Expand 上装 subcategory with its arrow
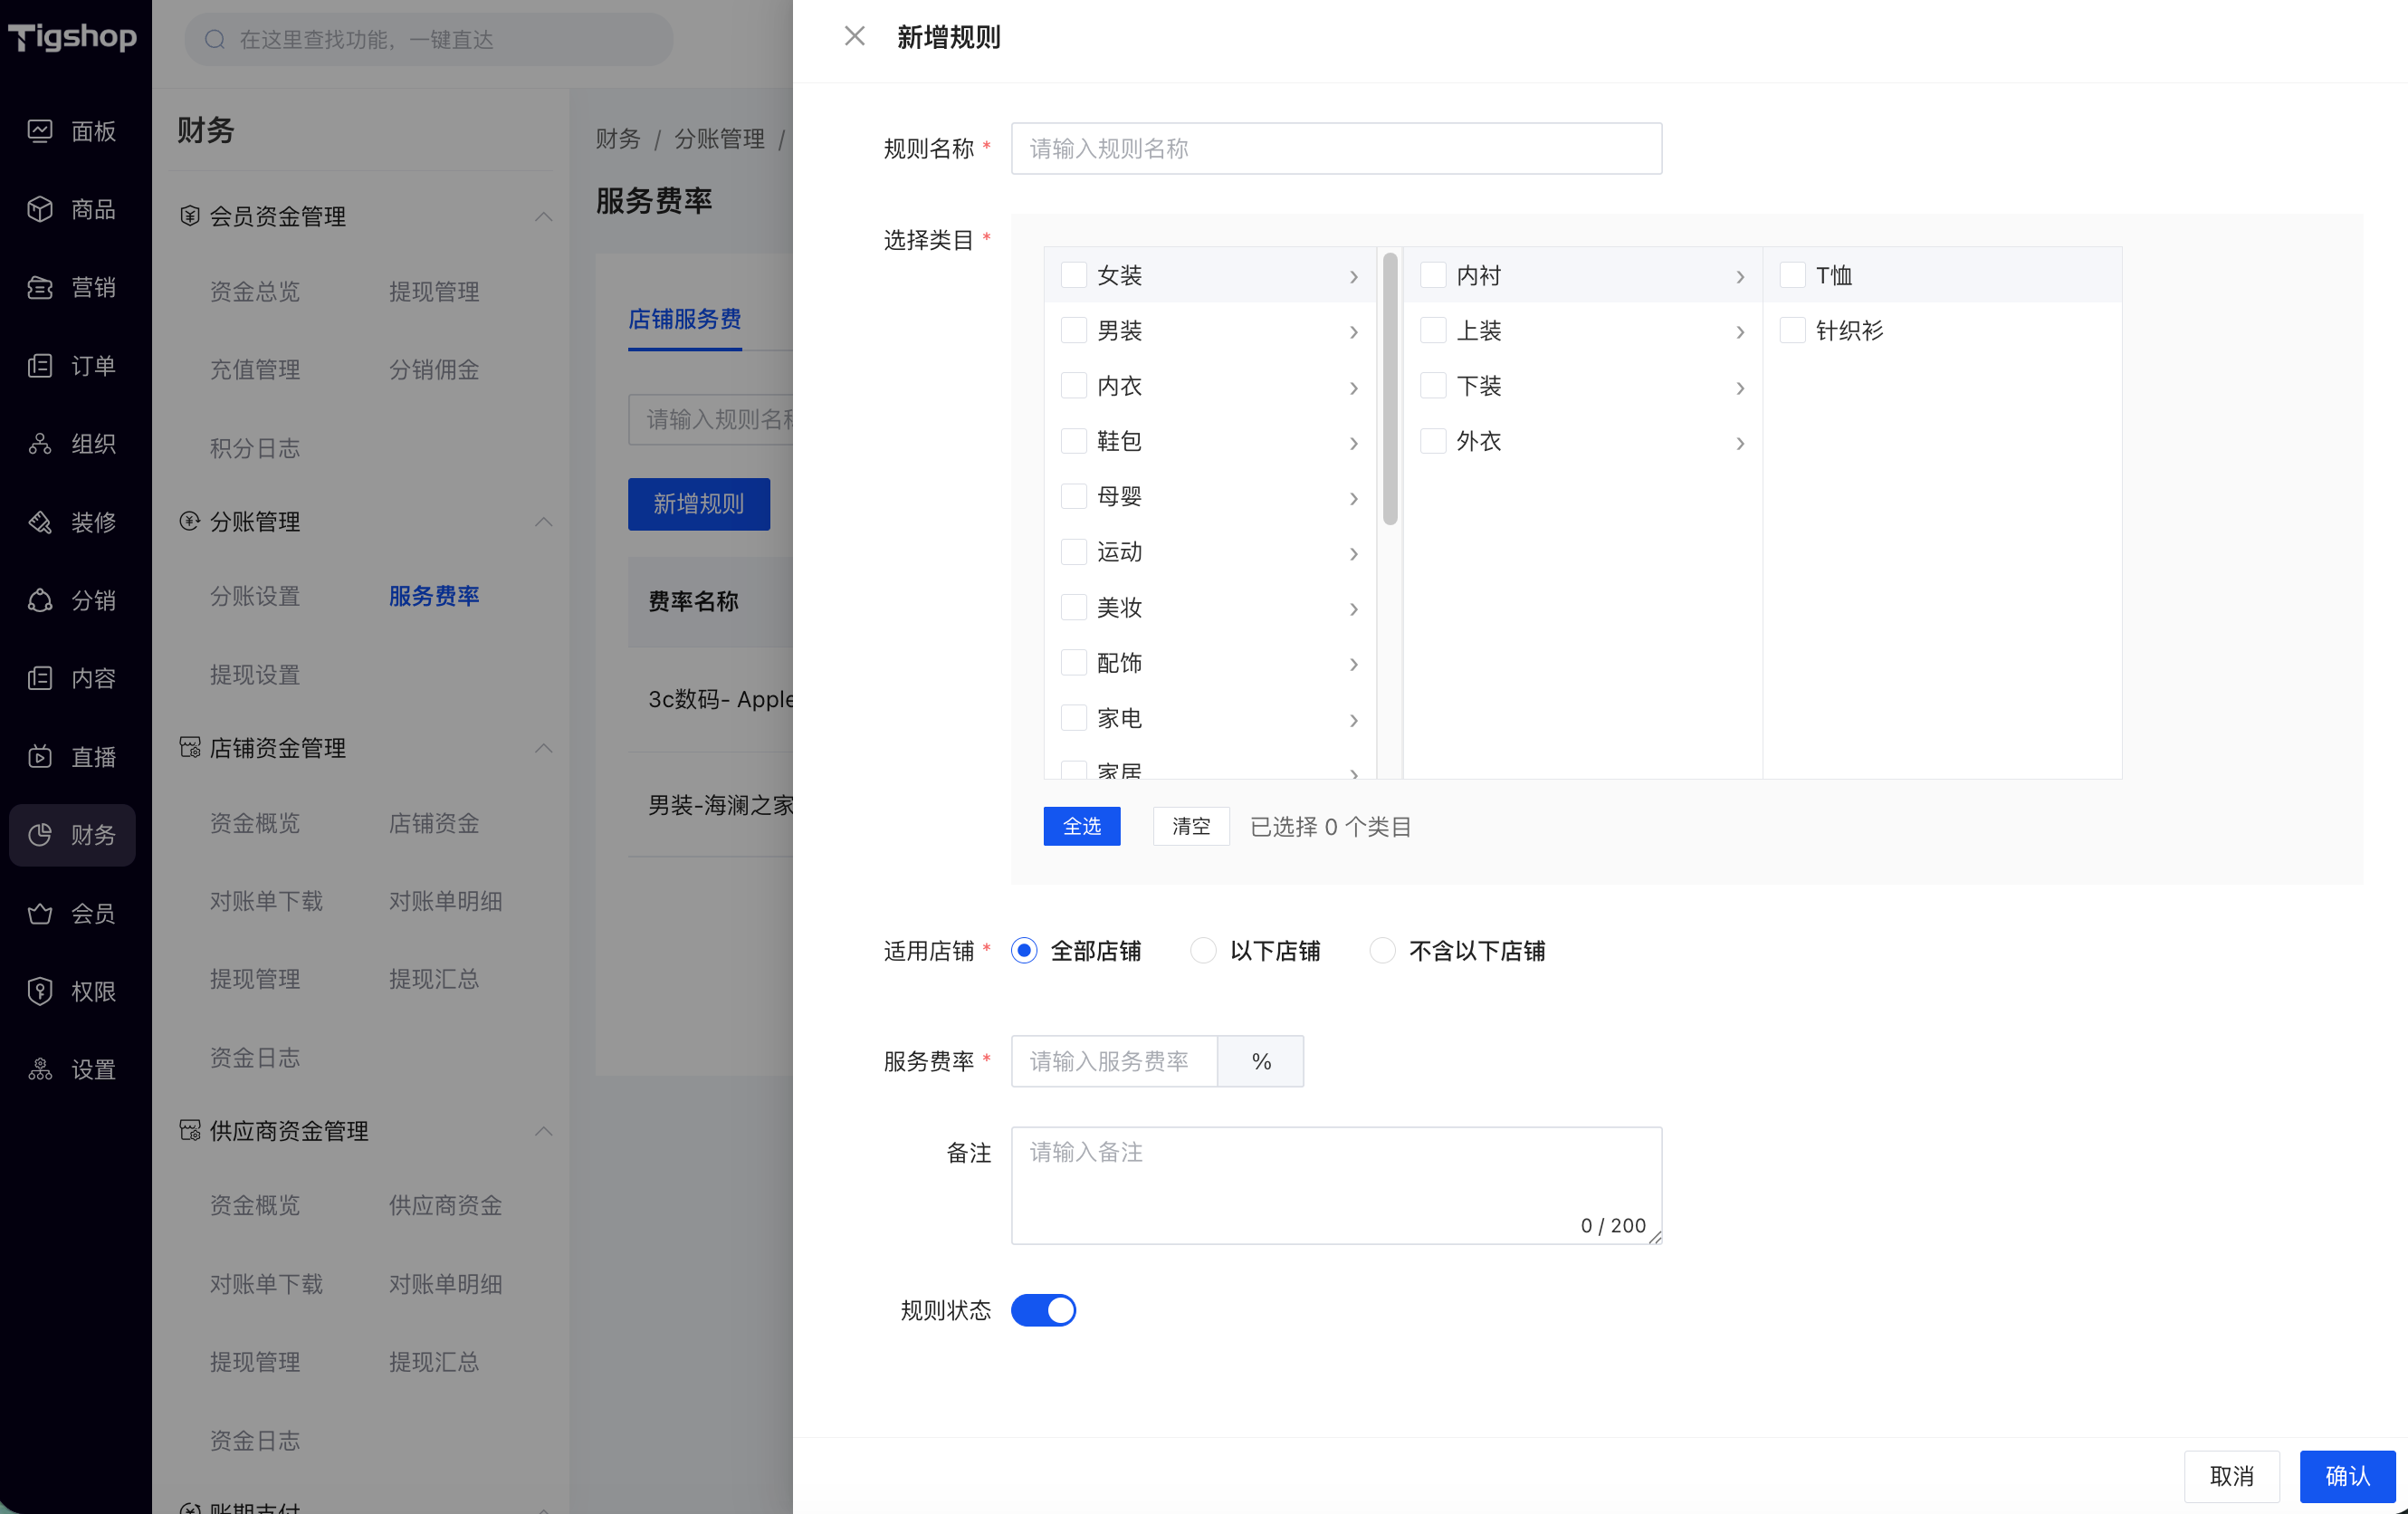Image resolution: width=2408 pixels, height=1514 pixels. [1740, 332]
